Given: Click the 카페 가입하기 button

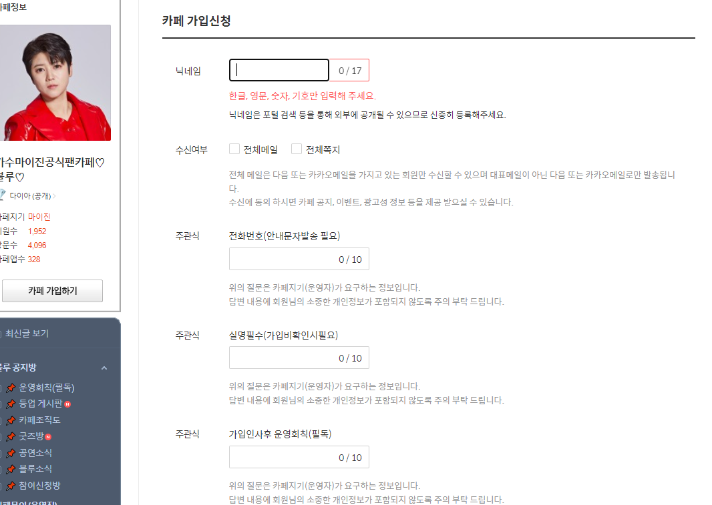Looking at the screenshot, I should tap(52, 290).
